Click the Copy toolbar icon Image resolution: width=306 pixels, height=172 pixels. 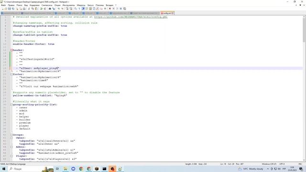(x=33, y=9)
